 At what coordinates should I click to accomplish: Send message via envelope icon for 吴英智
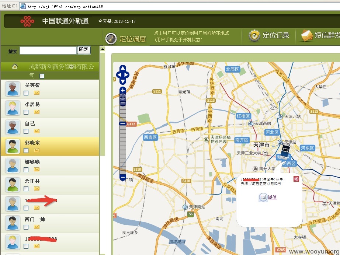pyautogui.click(x=37, y=93)
